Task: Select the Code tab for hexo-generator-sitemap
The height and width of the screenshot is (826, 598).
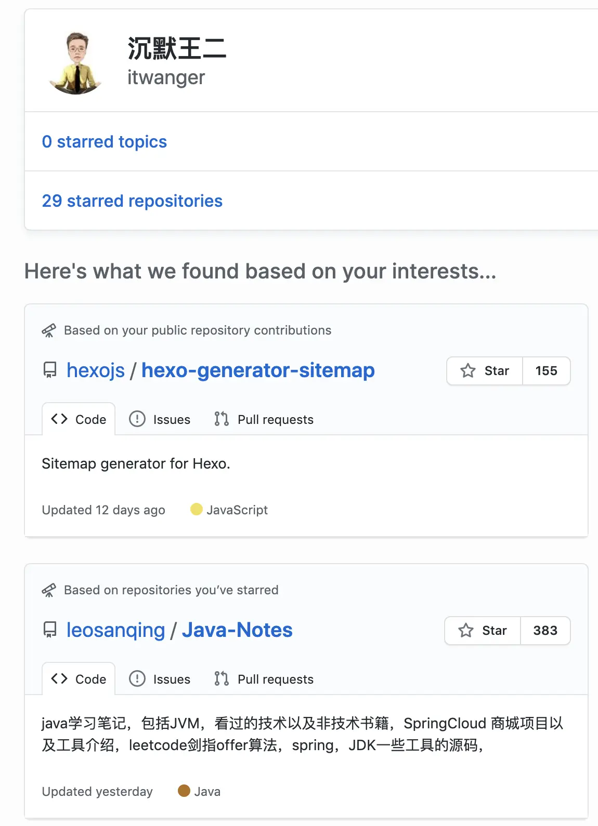Action: point(79,419)
